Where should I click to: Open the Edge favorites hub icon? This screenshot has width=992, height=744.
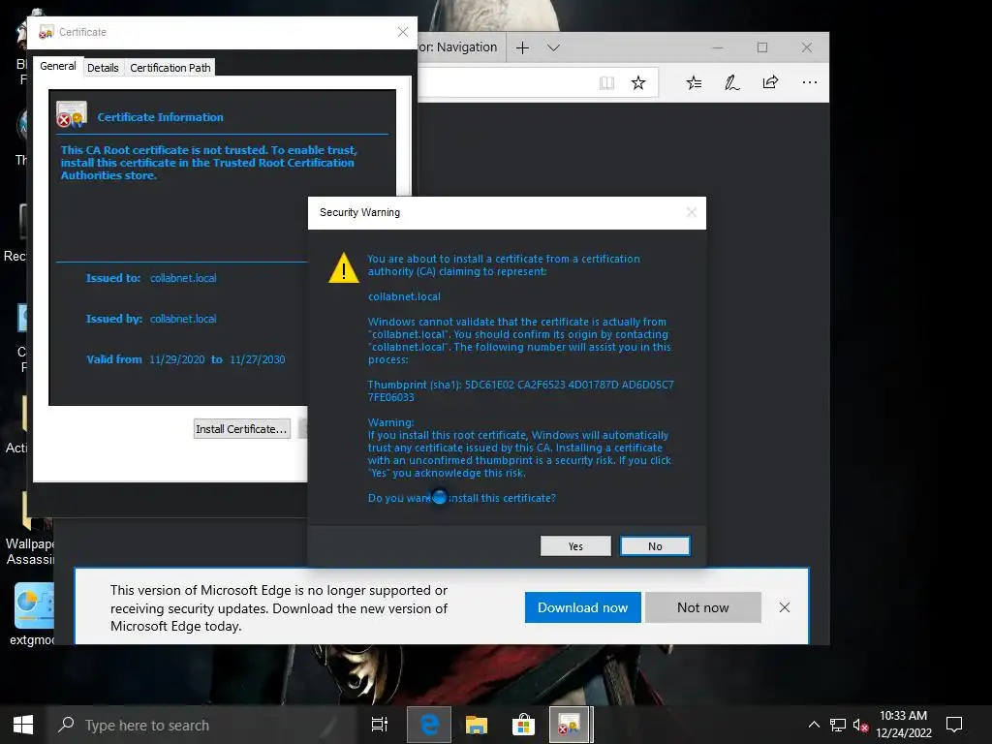(694, 83)
